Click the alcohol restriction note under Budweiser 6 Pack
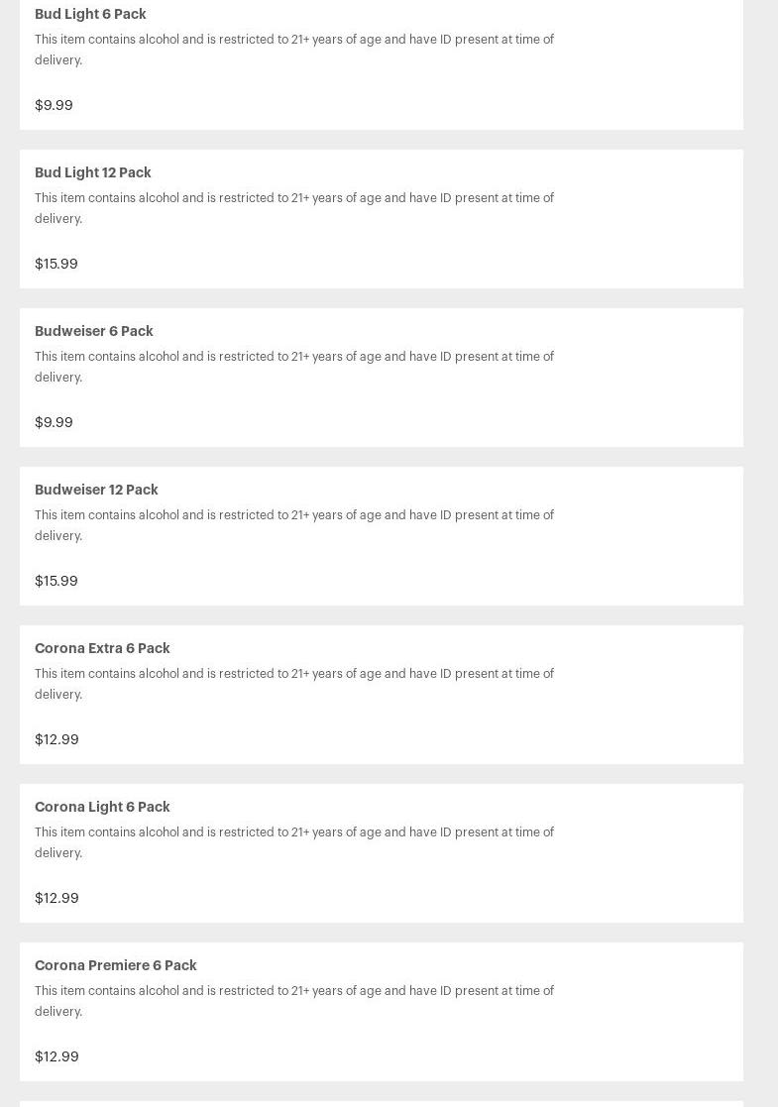Screen dimensions: 778x1107 [294, 367]
